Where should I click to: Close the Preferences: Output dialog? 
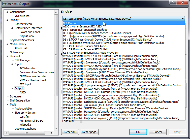[183, 3]
